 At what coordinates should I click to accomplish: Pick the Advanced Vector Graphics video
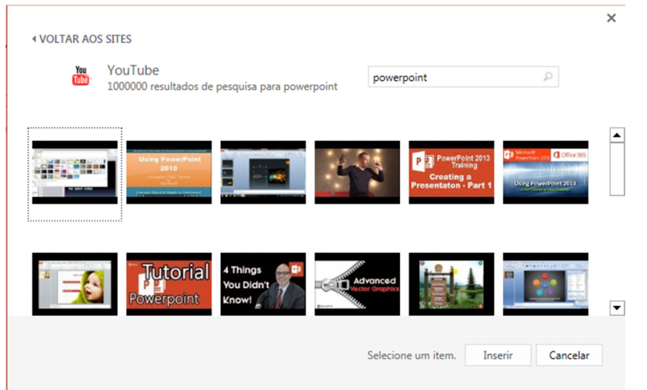click(357, 284)
